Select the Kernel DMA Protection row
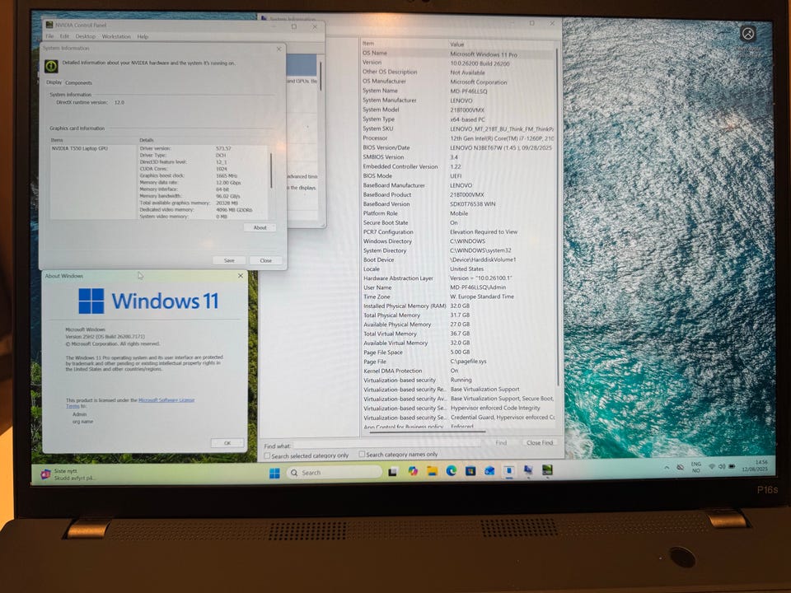The width and height of the screenshot is (791, 593). pos(458,371)
